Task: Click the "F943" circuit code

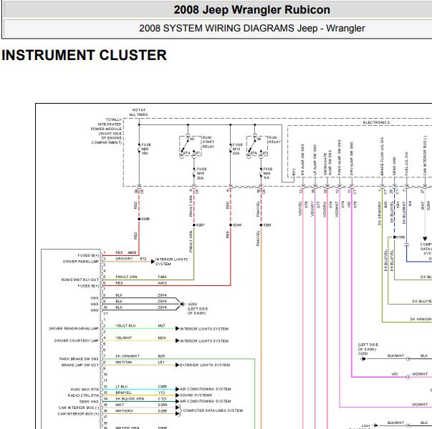Action: pyautogui.click(x=162, y=277)
